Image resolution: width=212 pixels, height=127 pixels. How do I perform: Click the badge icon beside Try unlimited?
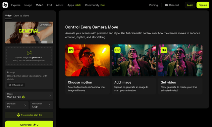18,115
